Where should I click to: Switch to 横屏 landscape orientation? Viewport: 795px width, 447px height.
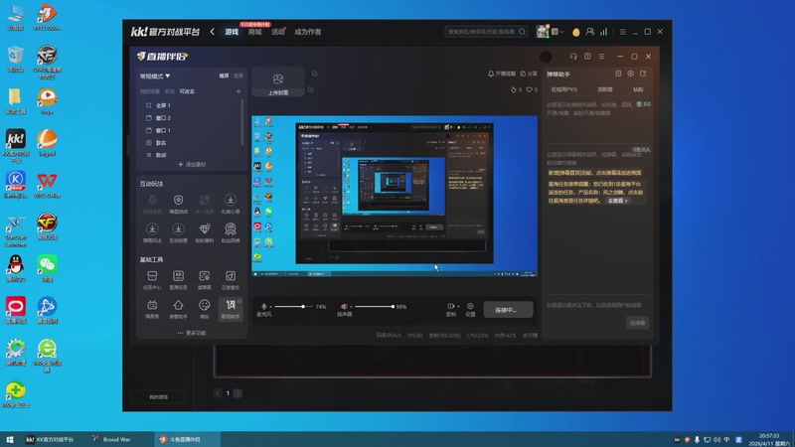click(224, 75)
